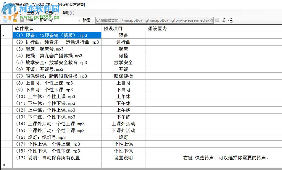The image size is (282, 170).
Task: Select the cell '(8) 上自习: 个性上课.mp3'
Action: (x=57, y=83)
